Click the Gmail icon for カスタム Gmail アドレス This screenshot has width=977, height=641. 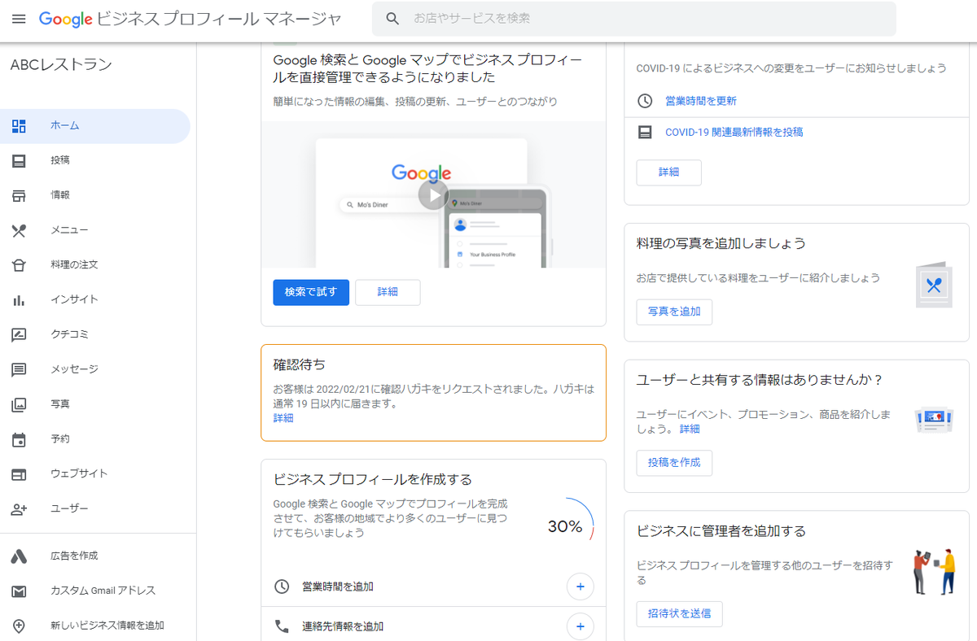pyautogui.click(x=19, y=591)
